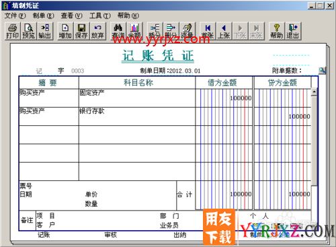
Task: Show balance via 余额 chart icon
Action: pyautogui.click(x=134, y=31)
